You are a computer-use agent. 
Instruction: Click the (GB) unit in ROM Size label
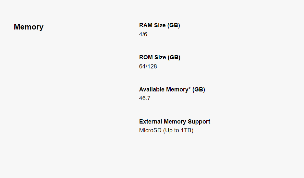click(174, 57)
